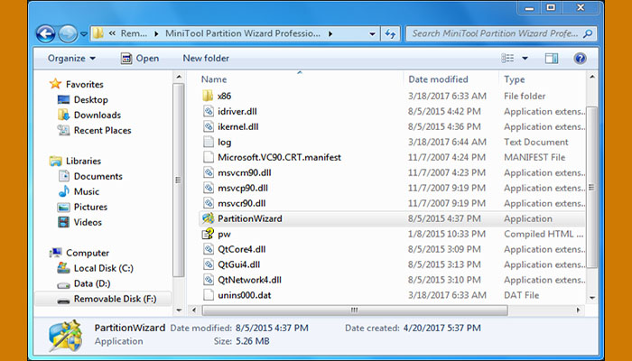Select the PartitionWizard application icon
Screen dimensions: 632x361
(208, 218)
